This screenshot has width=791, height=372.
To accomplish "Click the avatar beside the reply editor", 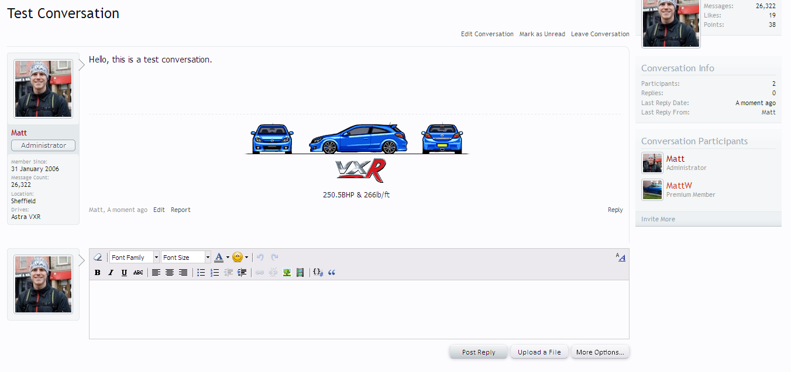I will coord(43,284).
